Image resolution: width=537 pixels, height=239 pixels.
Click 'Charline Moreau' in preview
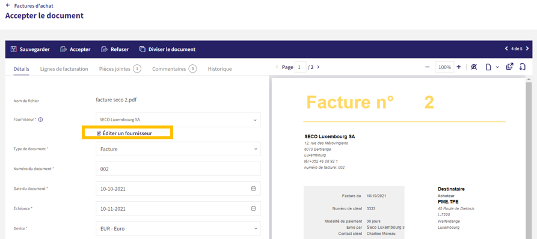(x=381, y=234)
